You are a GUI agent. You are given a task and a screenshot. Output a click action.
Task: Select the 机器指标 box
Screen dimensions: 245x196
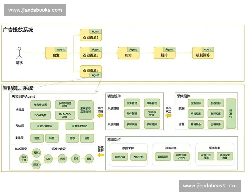click(216, 103)
